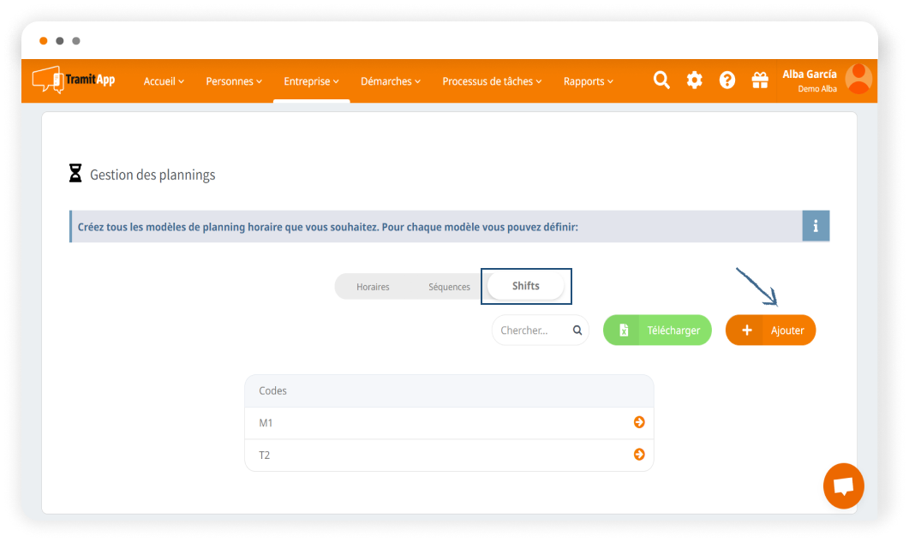Expand the Accueil dropdown menu
The width and height of the screenshot is (909, 542).
(164, 81)
